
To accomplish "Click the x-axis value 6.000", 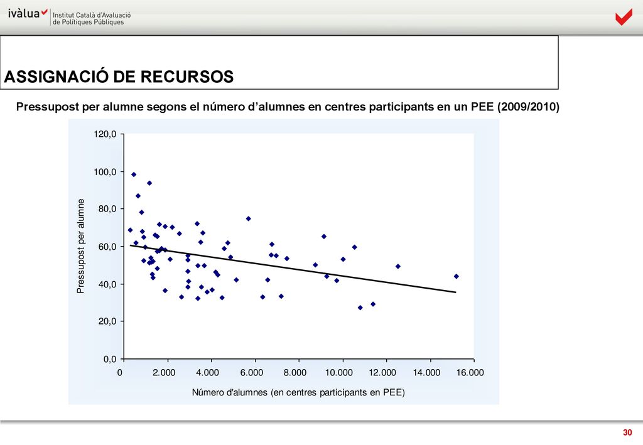I will coord(251,373).
